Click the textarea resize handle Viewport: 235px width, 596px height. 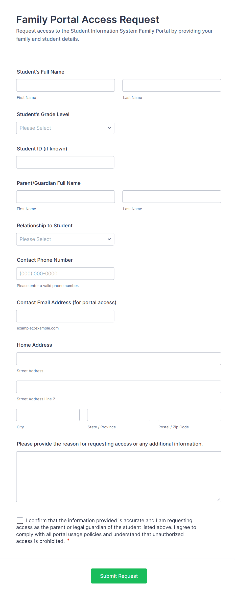coord(219,499)
